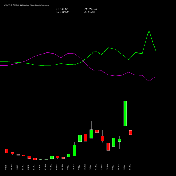Click the 19 Feb date label

pyautogui.click(x=6, y=168)
